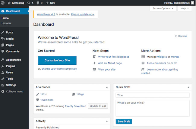Click the comments bubble icon in admin bar

39,3
